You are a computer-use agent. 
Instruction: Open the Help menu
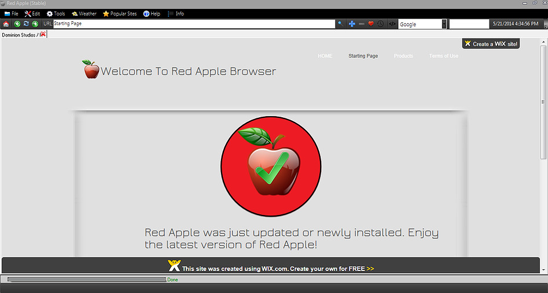pos(152,14)
